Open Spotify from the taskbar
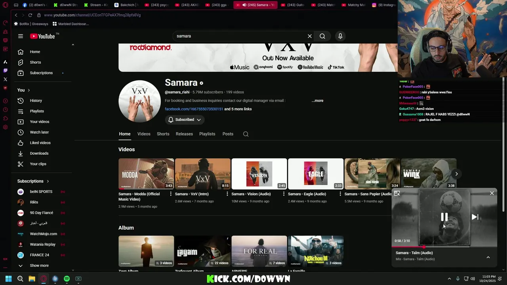 (67, 279)
